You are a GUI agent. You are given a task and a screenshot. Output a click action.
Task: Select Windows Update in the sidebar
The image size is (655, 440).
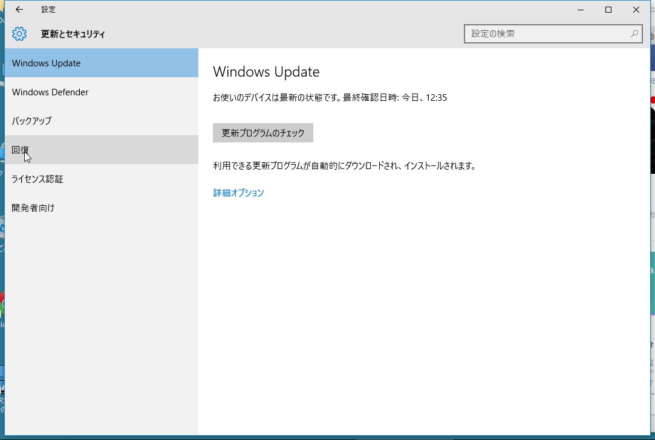(x=102, y=63)
